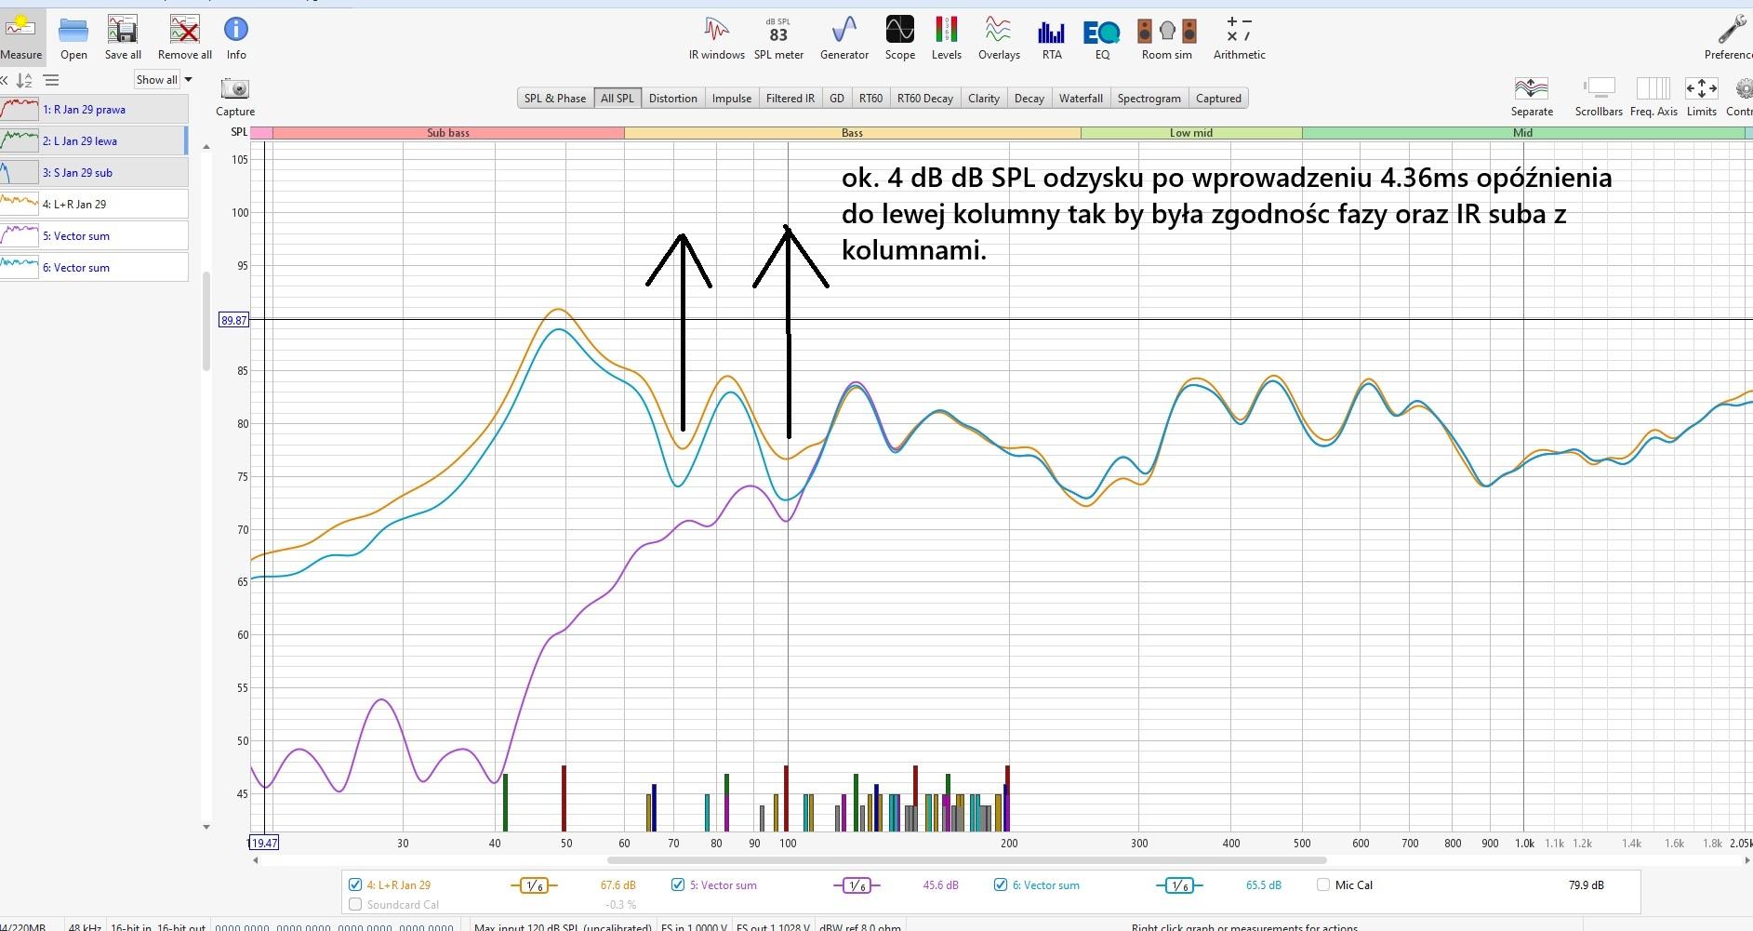Screen dimensions: 1753x931
Task: Open the IR windows tool
Action: pos(716,37)
